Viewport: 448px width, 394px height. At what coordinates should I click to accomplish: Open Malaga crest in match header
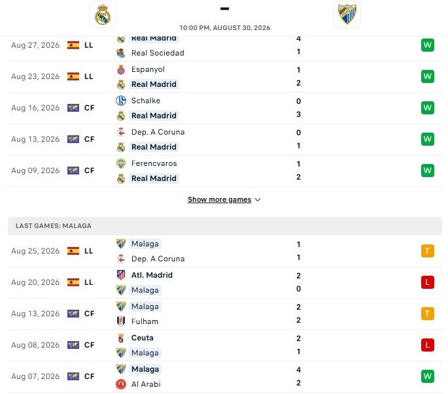(x=347, y=14)
